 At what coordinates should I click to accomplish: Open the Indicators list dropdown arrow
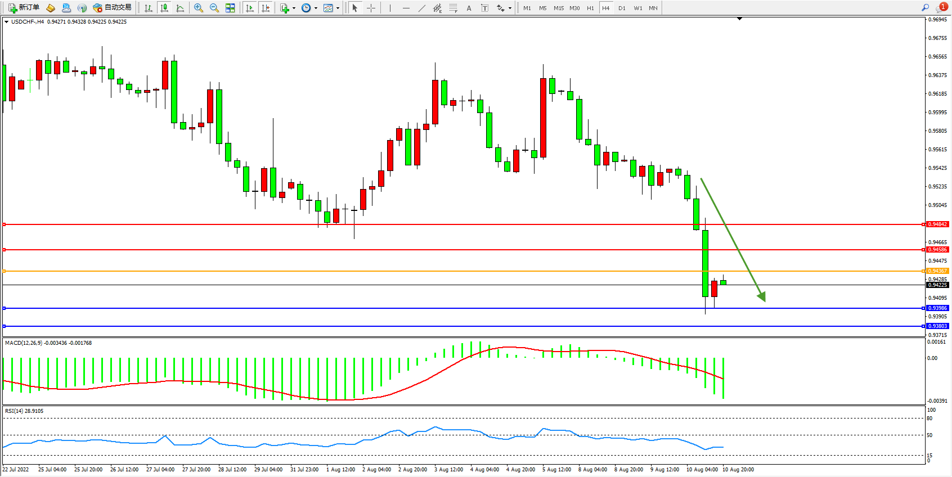point(294,8)
